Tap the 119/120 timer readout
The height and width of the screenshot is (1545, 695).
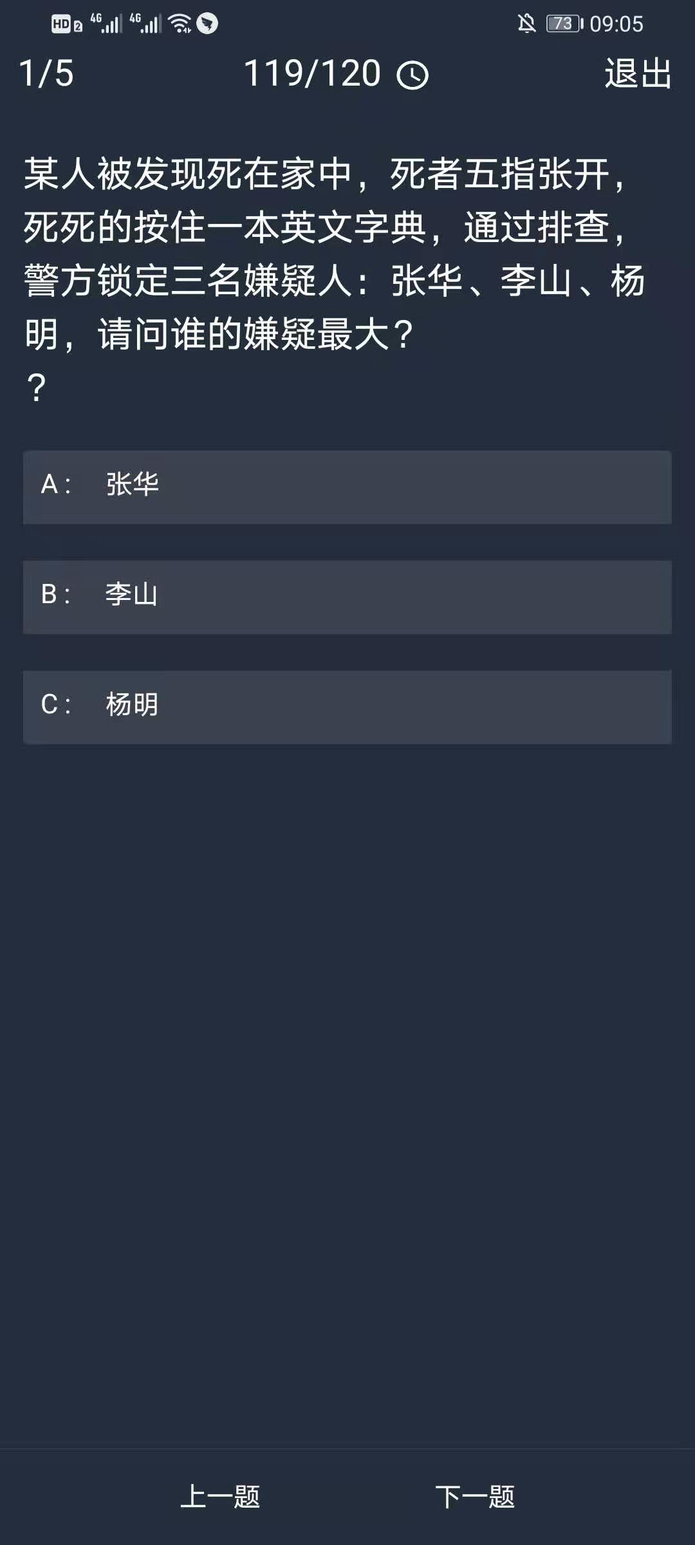pyautogui.click(x=313, y=73)
